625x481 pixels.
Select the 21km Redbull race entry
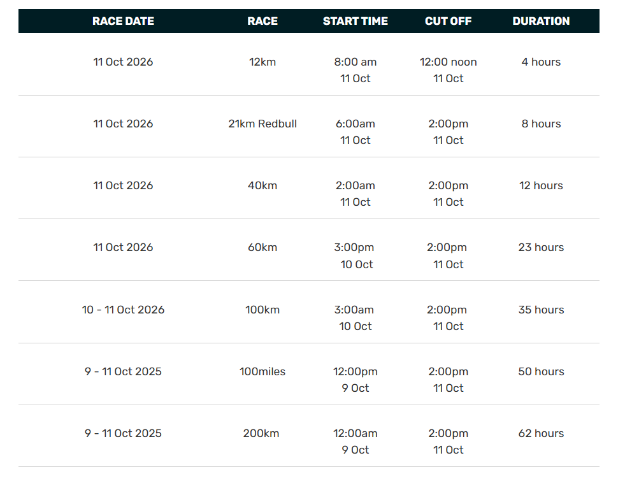tap(262, 124)
